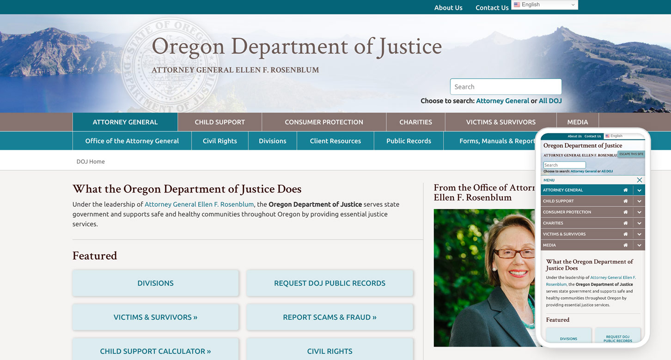The width and height of the screenshot is (671, 360).
Task: Click the home icon beside Victims & Survivors in mobile menu
Action: (625, 234)
